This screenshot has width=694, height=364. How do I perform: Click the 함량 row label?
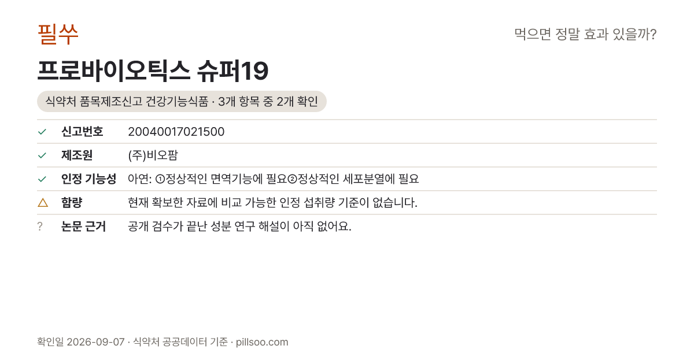(72, 203)
